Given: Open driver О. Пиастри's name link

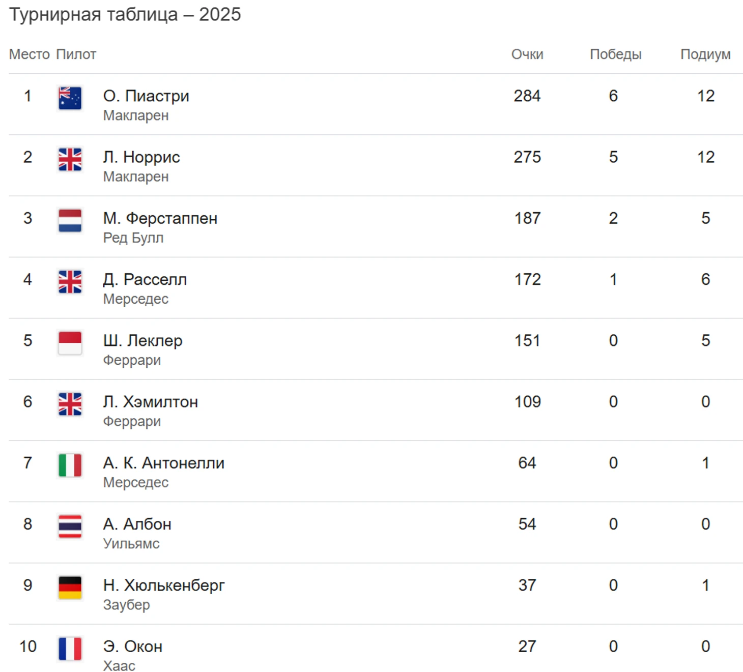Looking at the screenshot, I should coord(146,96).
